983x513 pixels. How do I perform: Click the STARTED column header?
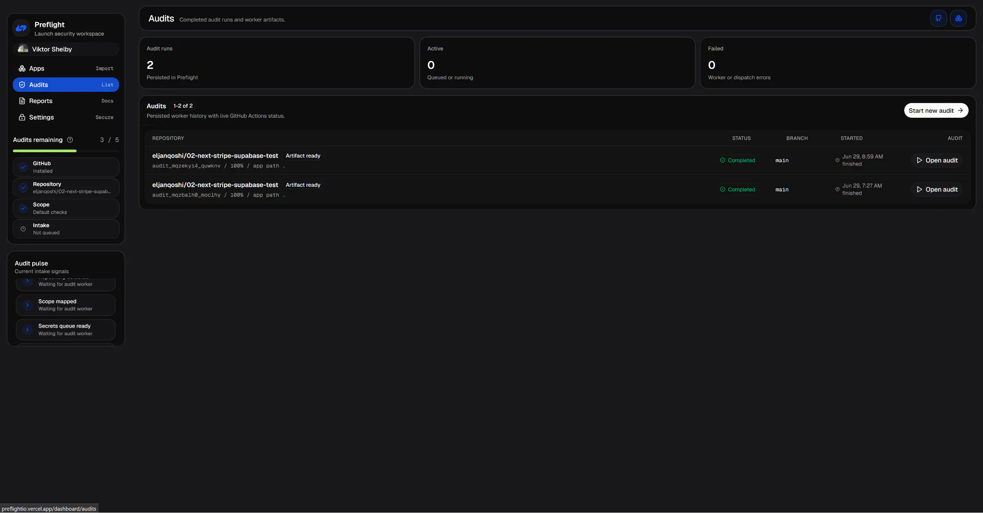[x=851, y=138]
